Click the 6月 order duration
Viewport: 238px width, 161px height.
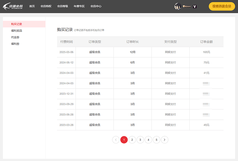(x=132, y=62)
